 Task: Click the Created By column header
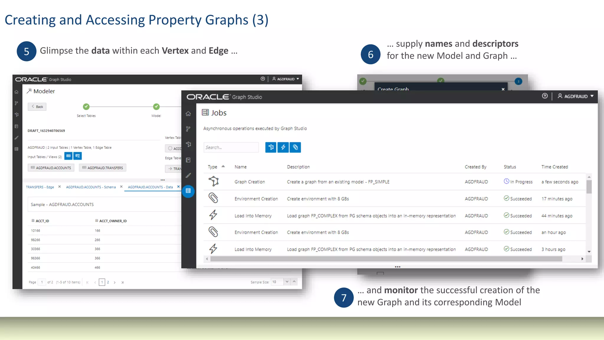pos(475,167)
